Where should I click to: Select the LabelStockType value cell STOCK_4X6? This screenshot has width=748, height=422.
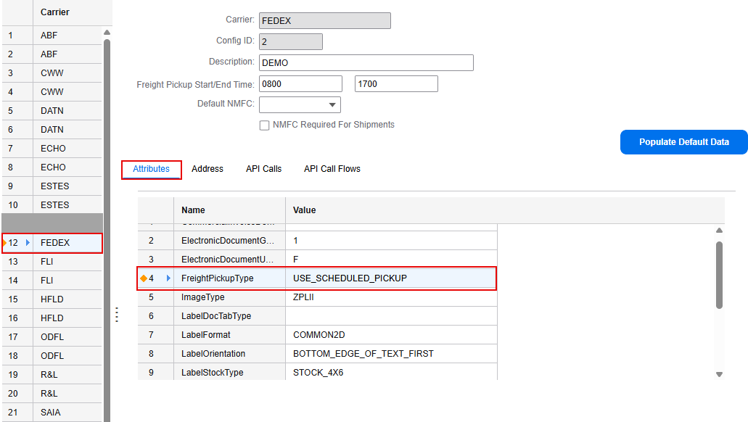point(391,373)
